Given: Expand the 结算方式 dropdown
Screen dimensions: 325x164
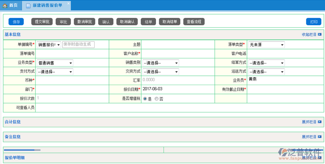Looking at the screenshot, I should (x=266, y=63).
